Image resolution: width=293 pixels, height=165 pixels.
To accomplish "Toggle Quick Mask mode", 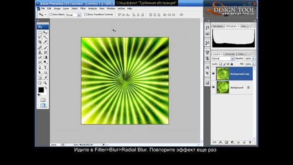I will (43, 100).
